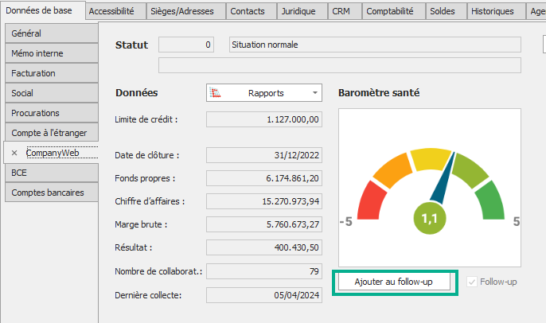Image resolution: width=546 pixels, height=323 pixels.
Task: Go to the Contacts tab
Action: (252, 11)
